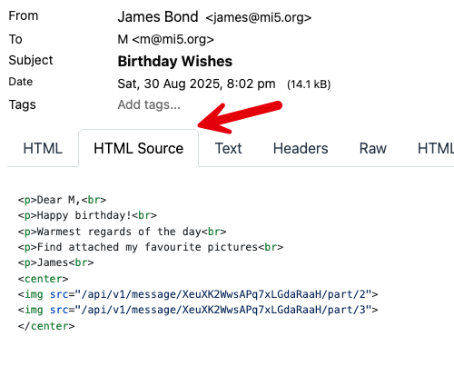The height and width of the screenshot is (366, 454).
Task: Switch to the Raw tab
Action: (x=373, y=148)
